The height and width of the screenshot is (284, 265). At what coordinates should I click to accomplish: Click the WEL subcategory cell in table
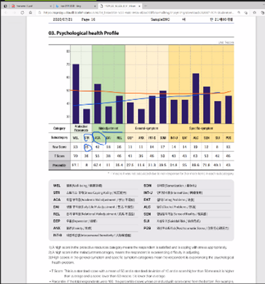76,138
